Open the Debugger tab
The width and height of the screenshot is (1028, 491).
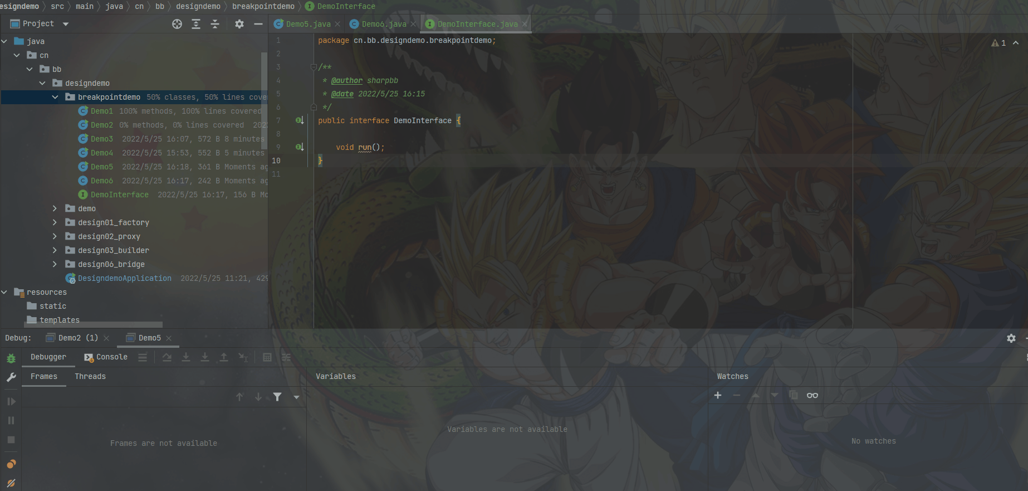click(48, 357)
